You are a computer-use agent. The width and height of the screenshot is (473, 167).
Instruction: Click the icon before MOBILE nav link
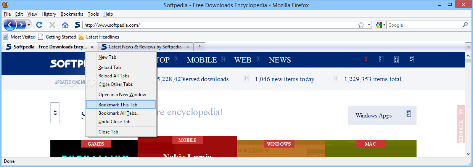176,60
